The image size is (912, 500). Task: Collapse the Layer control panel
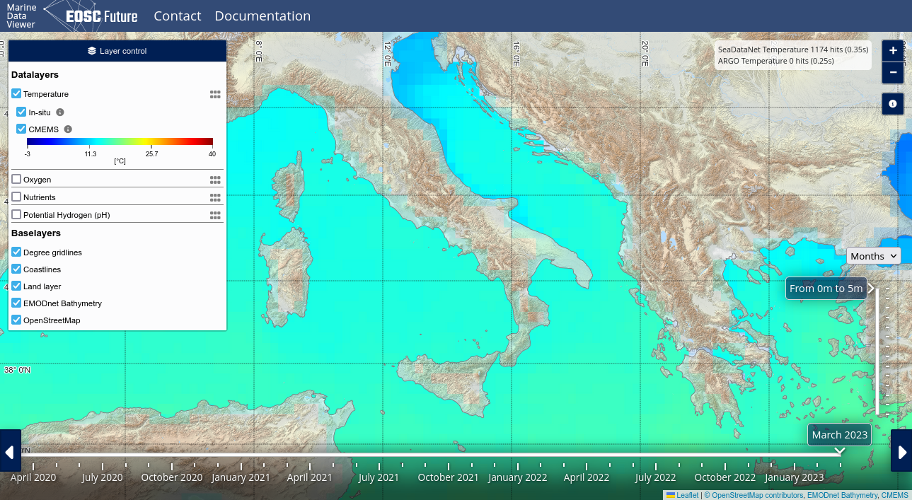click(117, 51)
